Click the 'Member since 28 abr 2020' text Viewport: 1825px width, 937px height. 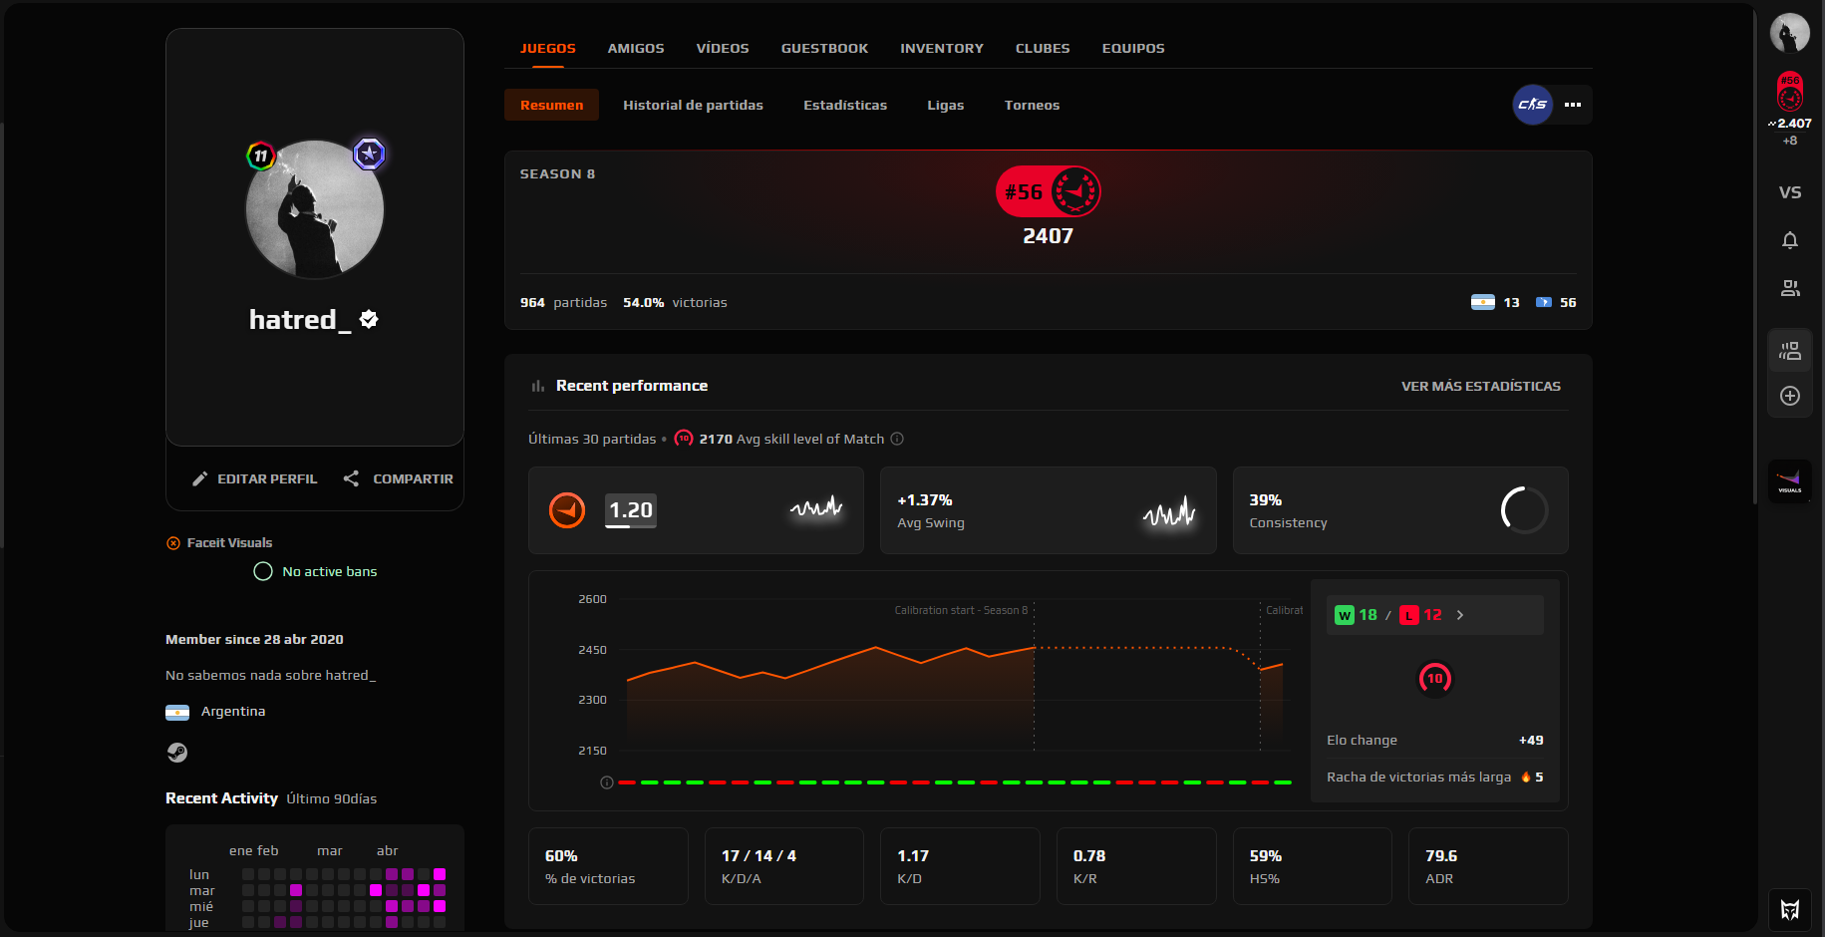(x=254, y=639)
